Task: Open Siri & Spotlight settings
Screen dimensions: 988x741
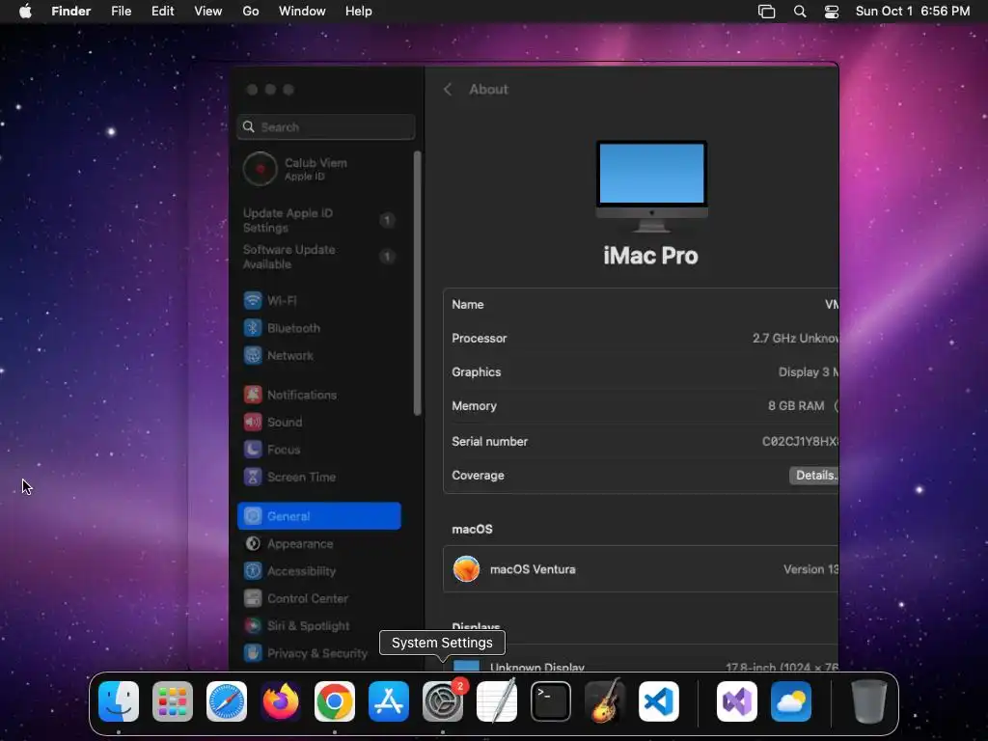Action: pyautogui.click(x=319, y=625)
